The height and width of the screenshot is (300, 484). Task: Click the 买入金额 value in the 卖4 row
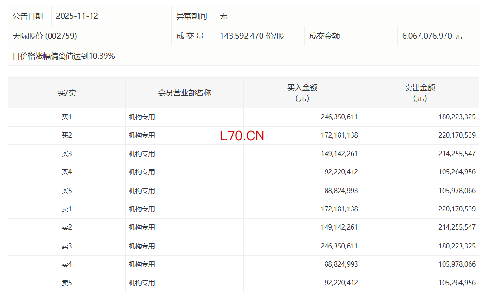click(x=341, y=264)
